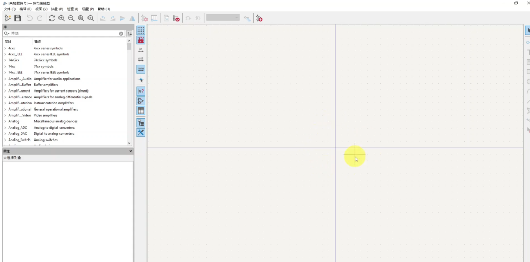Open the pin table icon
The width and height of the screenshot is (530, 262).
pos(154,18)
